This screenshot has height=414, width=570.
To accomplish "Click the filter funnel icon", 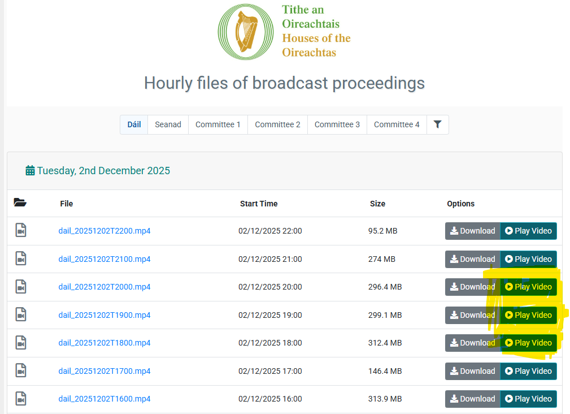I will tap(437, 124).
